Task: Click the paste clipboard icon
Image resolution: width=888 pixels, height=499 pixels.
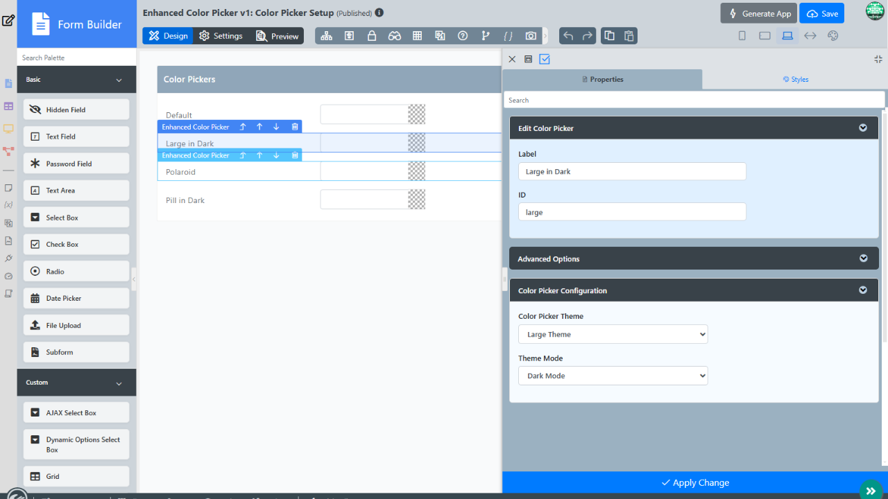Action: pyautogui.click(x=629, y=36)
